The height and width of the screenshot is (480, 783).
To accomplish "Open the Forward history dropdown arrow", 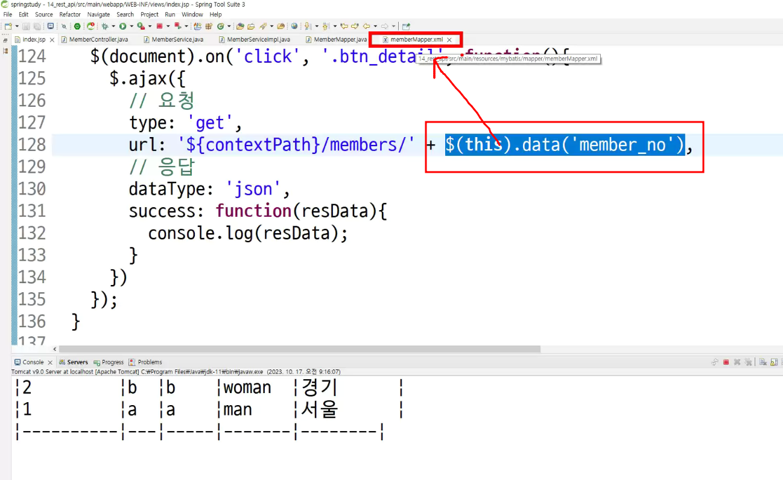I will 393,26.
